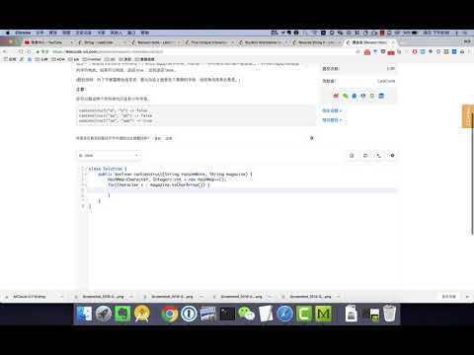Viewport: 474px width, 355px height.
Task: Reload the page with refresh button
Action: tap(21, 51)
